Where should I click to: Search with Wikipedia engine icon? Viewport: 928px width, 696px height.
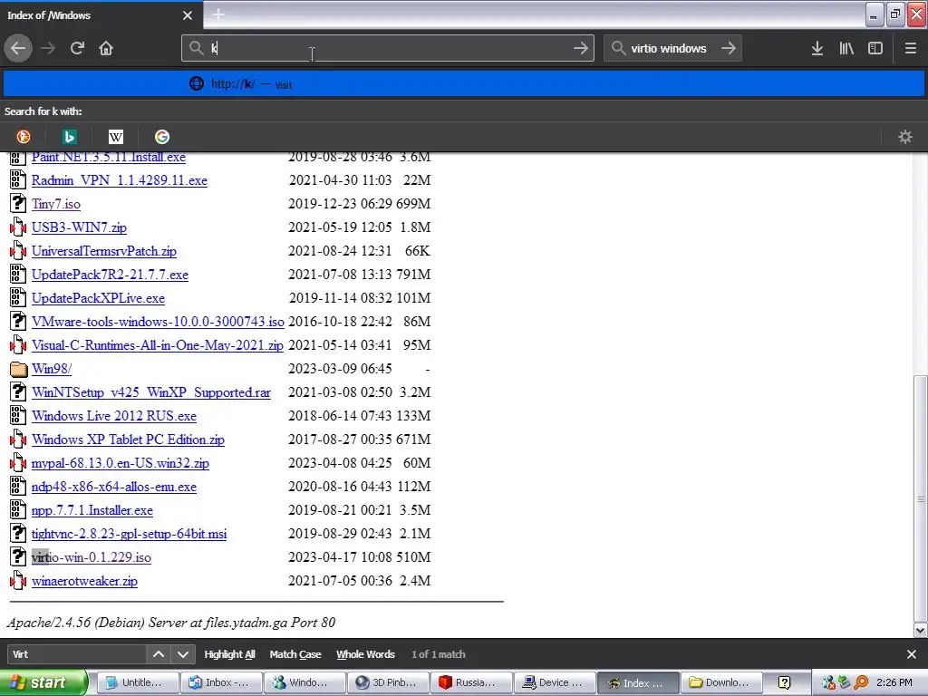(116, 138)
